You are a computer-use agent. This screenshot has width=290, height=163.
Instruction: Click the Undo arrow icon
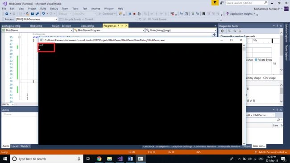[43, 14]
